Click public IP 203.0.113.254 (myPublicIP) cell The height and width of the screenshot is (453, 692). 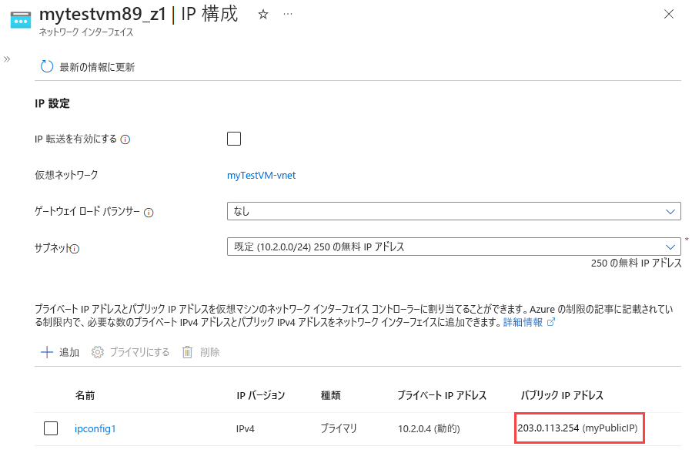578,428
